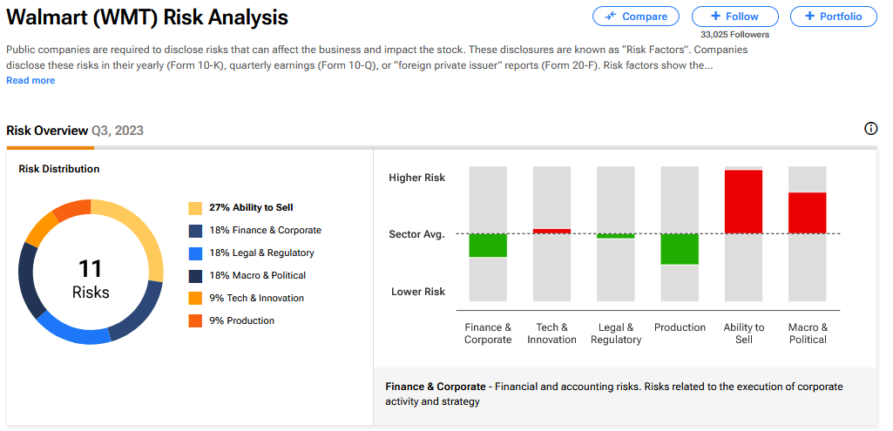The image size is (893, 431).
Task: Click the 11 Risks donut chart center
Action: tap(91, 279)
